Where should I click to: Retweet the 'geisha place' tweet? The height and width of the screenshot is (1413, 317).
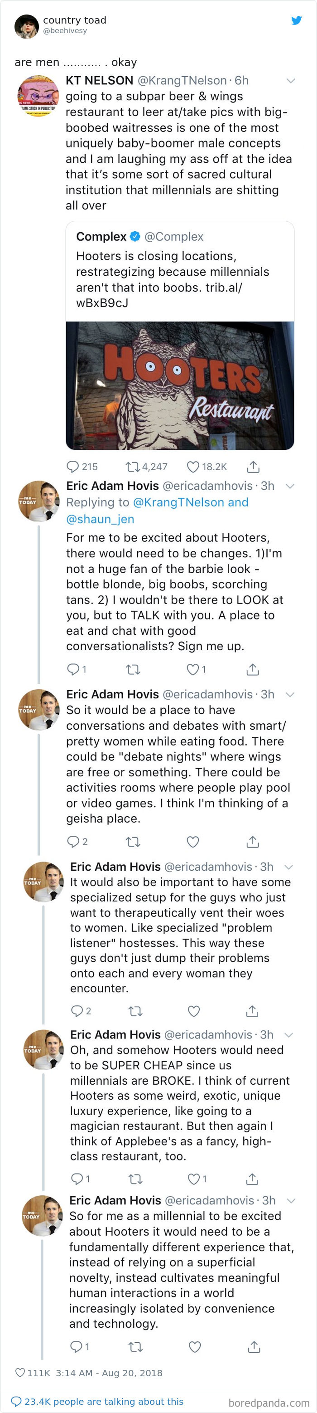click(134, 842)
